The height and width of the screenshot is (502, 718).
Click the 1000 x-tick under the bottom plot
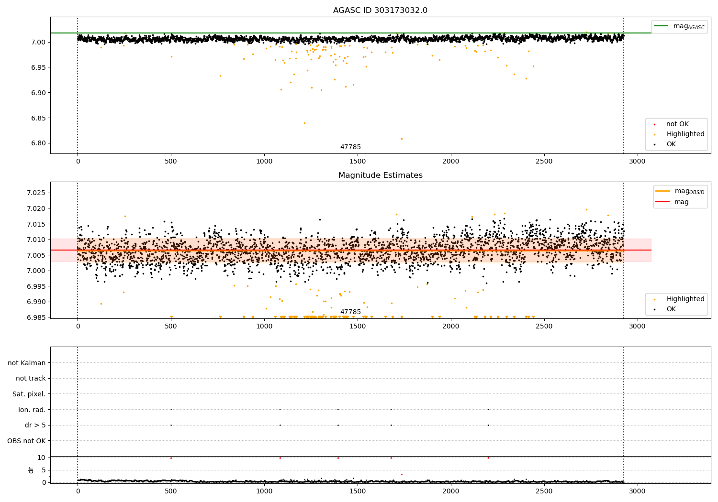tap(264, 491)
